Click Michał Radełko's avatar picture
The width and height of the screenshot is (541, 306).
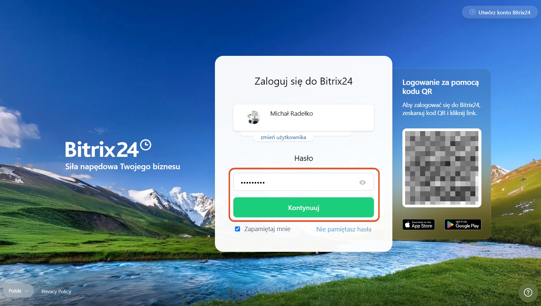pos(253,117)
